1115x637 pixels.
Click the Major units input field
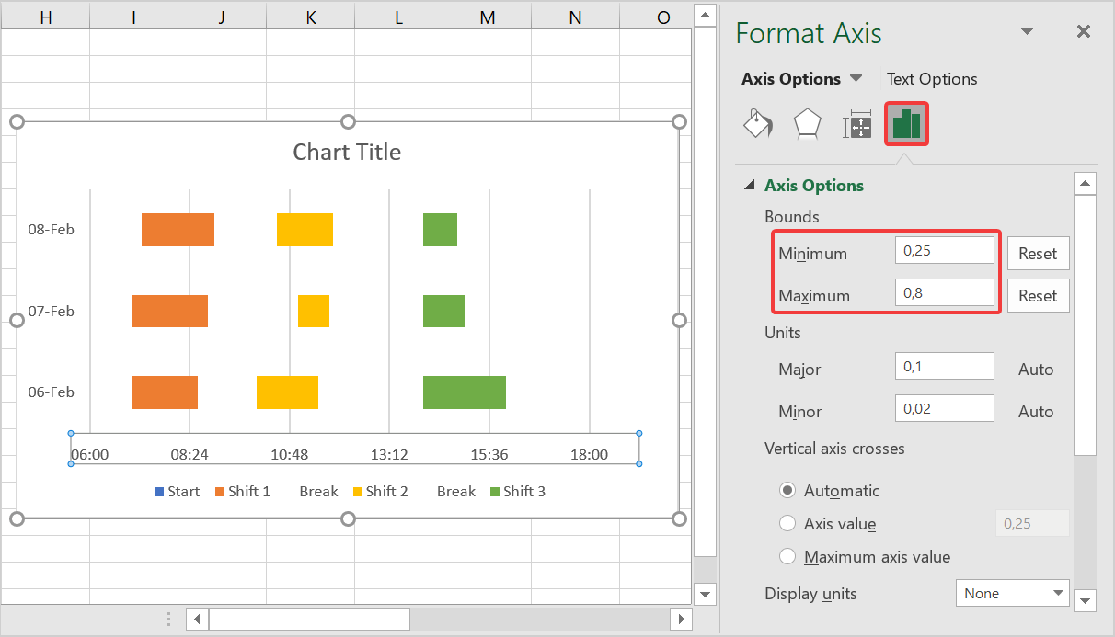945,366
